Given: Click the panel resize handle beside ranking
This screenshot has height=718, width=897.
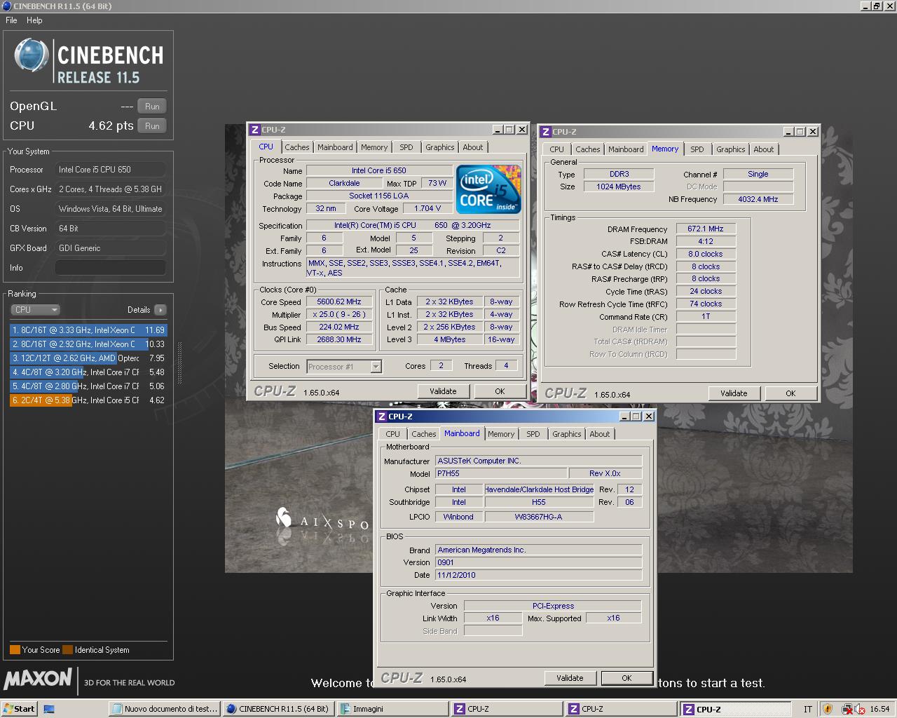Looking at the screenshot, I should click(x=179, y=363).
